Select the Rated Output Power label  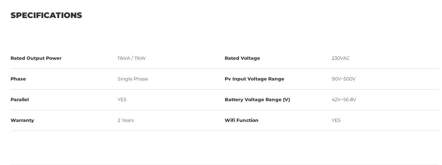pyautogui.click(x=36, y=58)
